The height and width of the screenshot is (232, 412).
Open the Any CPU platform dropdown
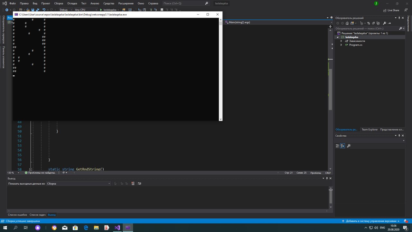(x=86, y=10)
